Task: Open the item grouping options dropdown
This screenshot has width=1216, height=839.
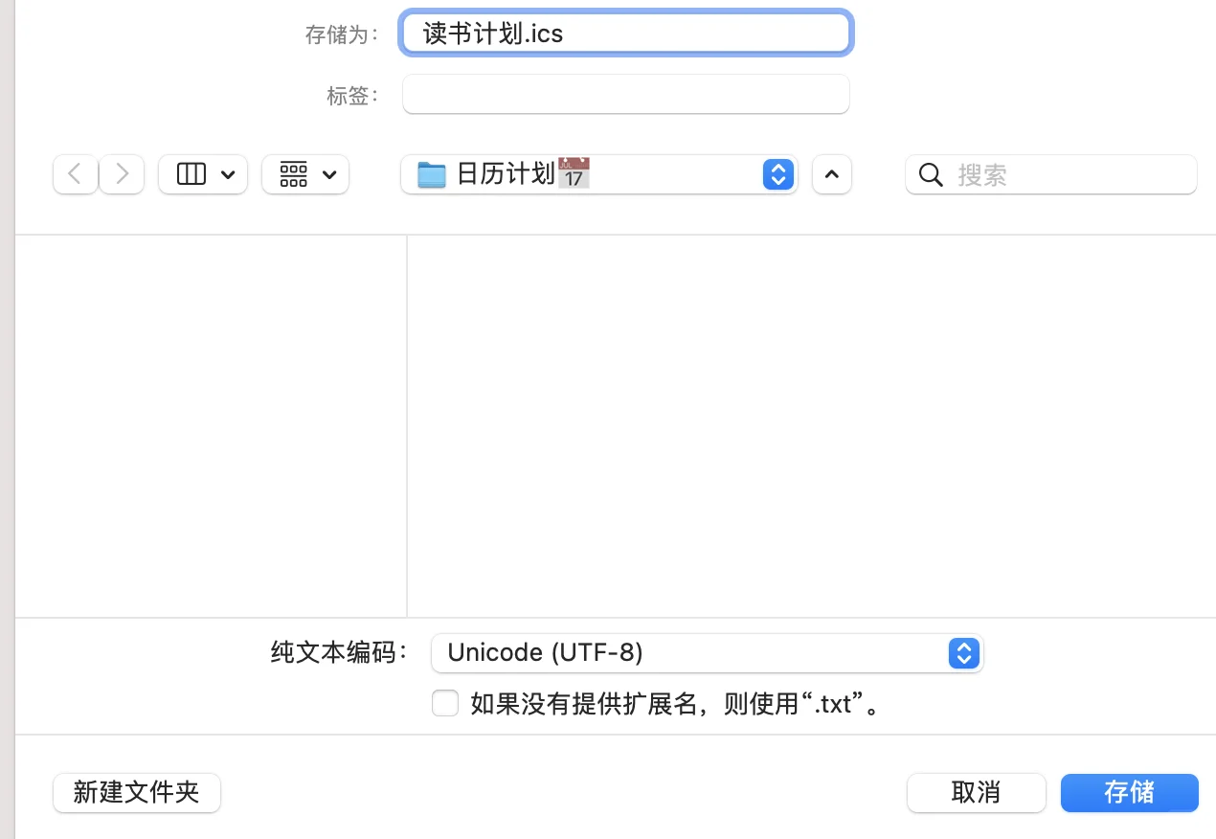Action: point(305,174)
